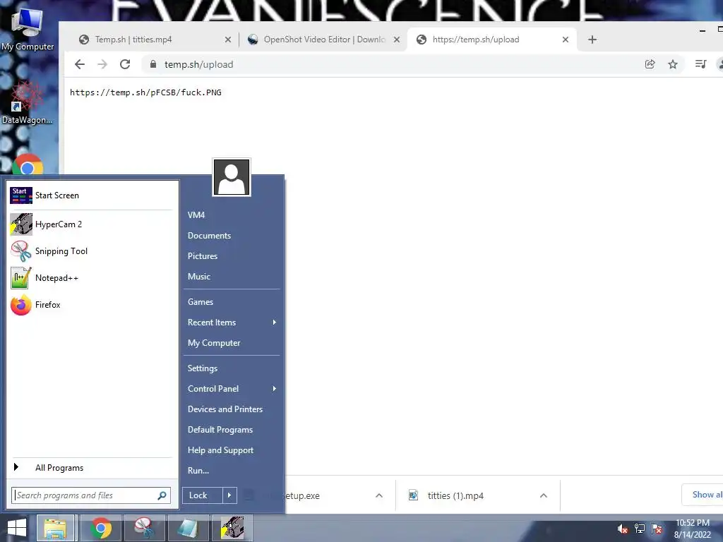Click the search magnifier icon
This screenshot has width=723, height=542.
(x=162, y=495)
